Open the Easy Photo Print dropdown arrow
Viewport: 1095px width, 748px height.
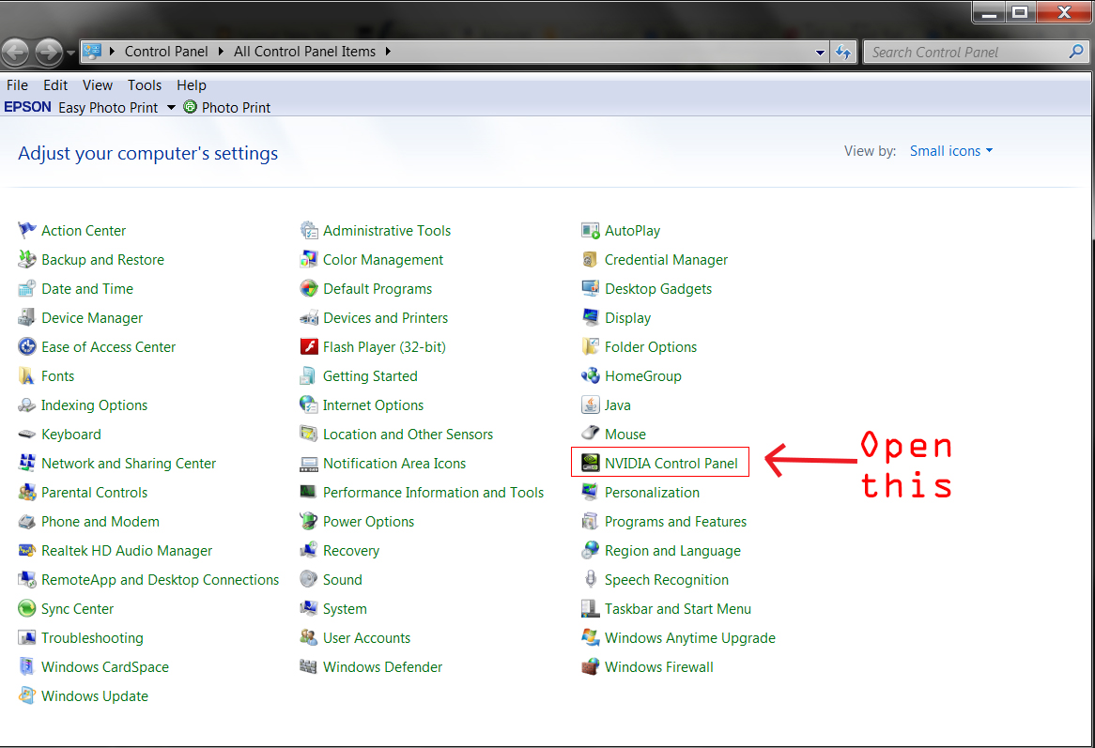tap(171, 107)
